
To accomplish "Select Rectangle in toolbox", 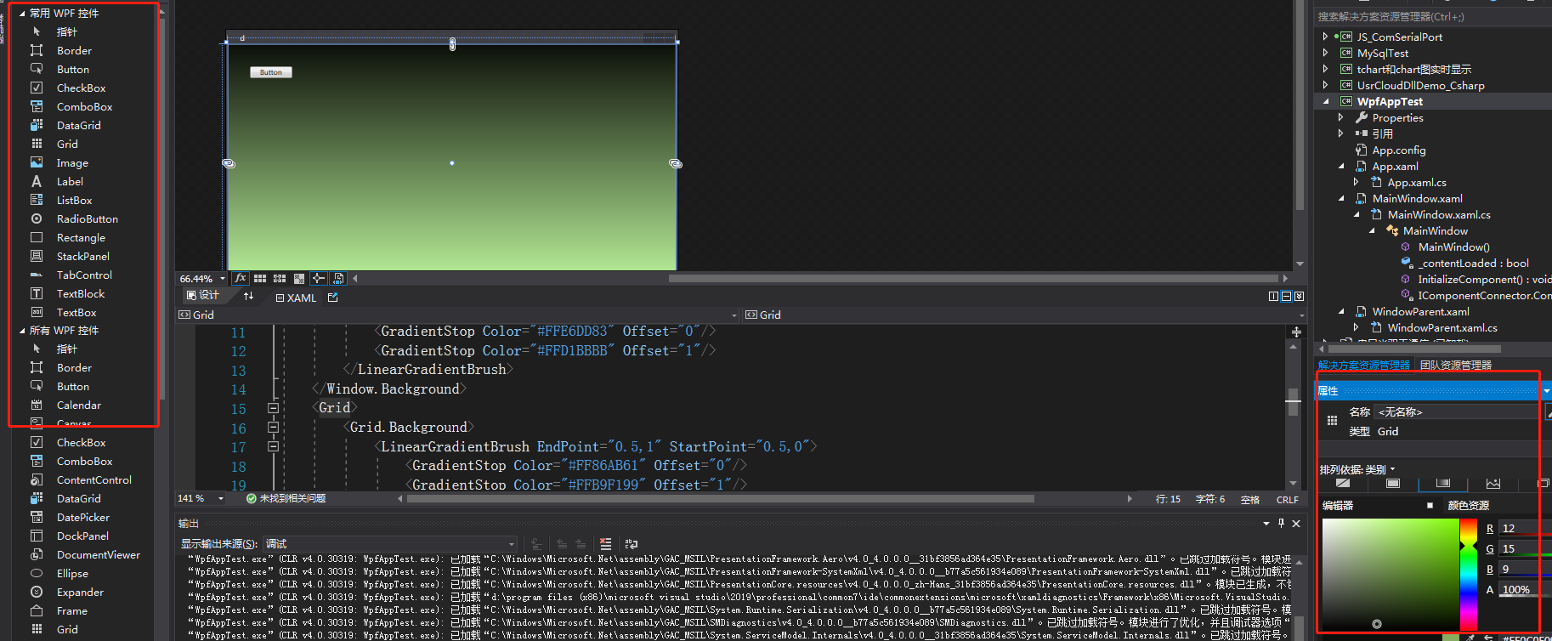I will [x=81, y=237].
